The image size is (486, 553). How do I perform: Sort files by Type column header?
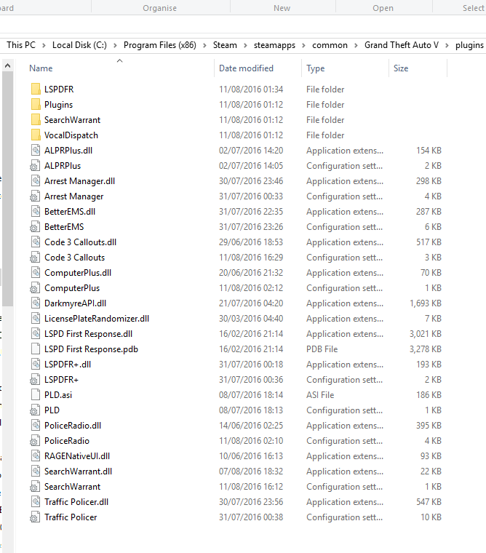(315, 68)
